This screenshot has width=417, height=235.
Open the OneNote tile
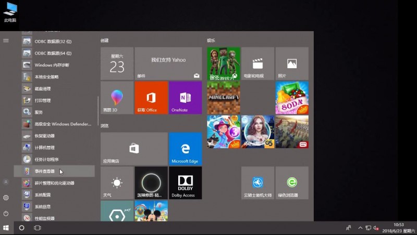185,98
